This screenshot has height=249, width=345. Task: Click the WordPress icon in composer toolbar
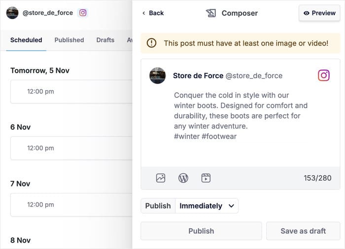pyautogui.click(x=183, y=178)
